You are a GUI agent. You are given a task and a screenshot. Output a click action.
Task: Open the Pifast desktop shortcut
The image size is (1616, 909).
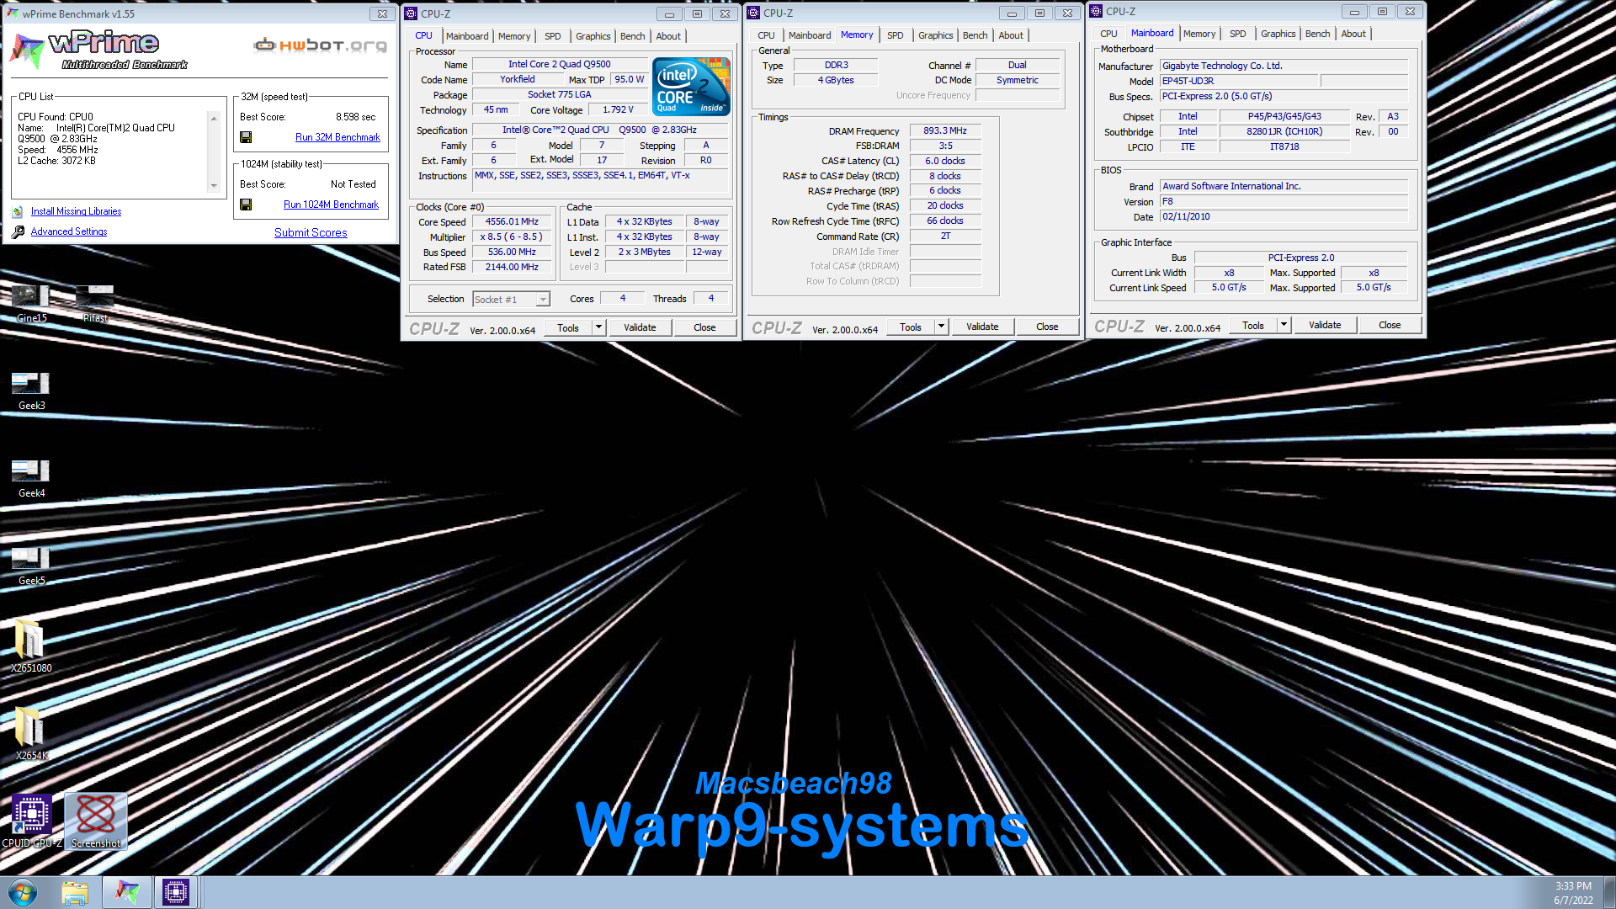coord(95,303)
